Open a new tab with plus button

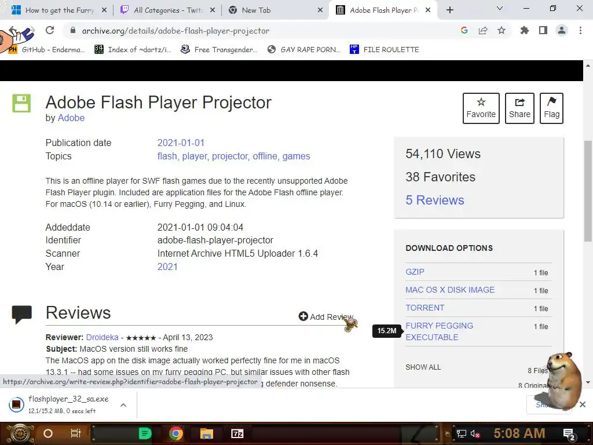[449, 10]
